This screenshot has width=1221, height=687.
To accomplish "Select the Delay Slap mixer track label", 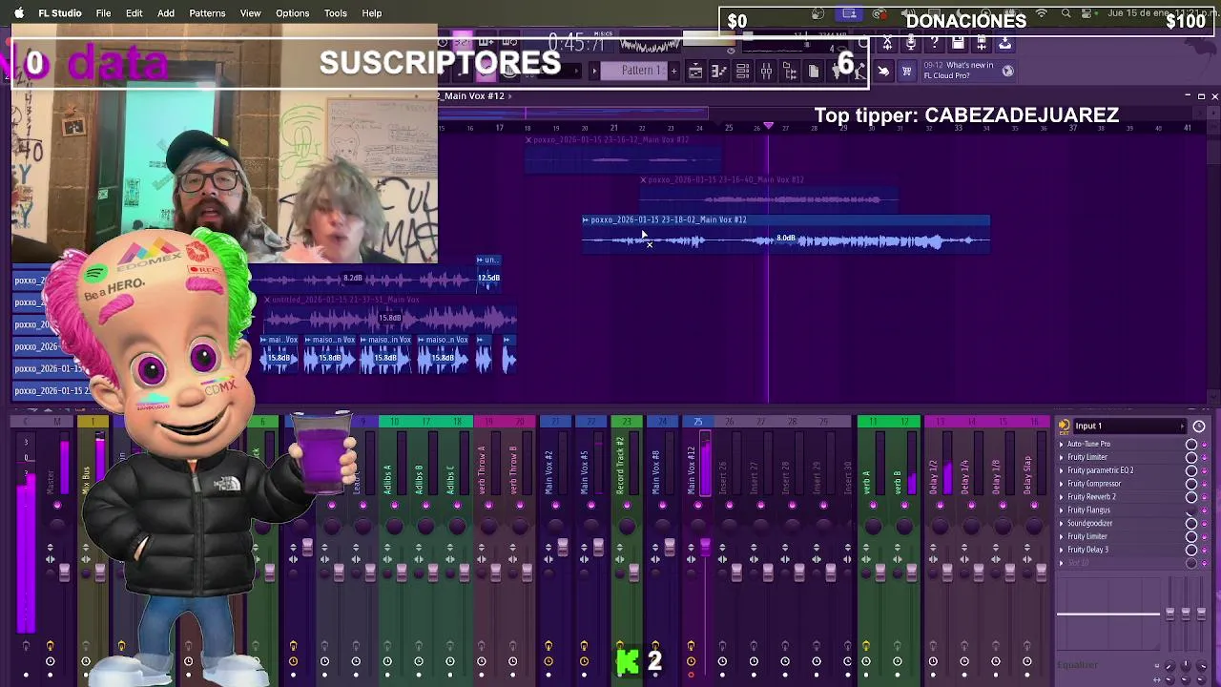I will (x=1028, y=474).
